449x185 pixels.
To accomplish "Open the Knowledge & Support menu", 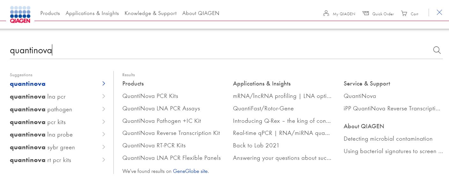I will pyautogui.click(x=150, y=13).
